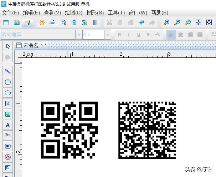Set right text alignment
Image resolution: width=216 pixels, height=177 pixels.
coord(190,35)
